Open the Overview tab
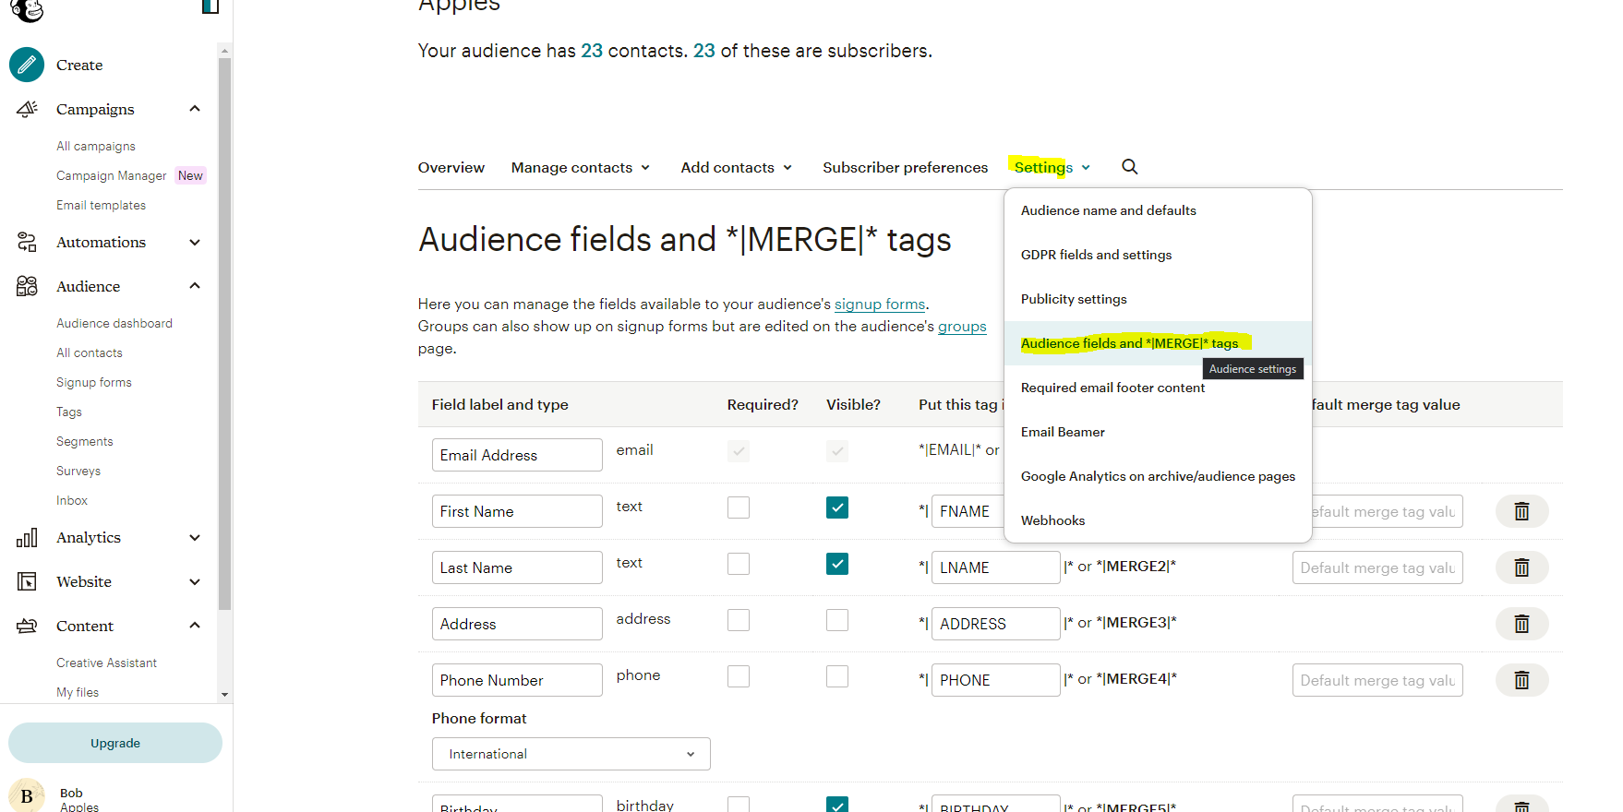The width and height of the screenshot is (1623, 812). pyautogui.click(x=451, y=167)
